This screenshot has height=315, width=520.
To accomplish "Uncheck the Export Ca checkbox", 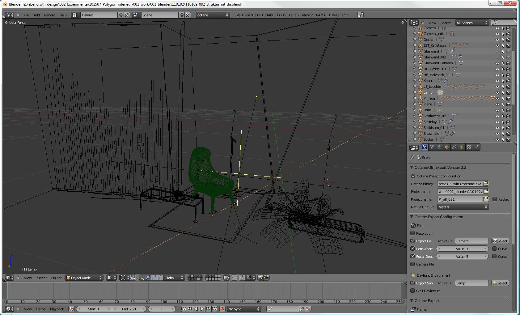I will point(412,241).
